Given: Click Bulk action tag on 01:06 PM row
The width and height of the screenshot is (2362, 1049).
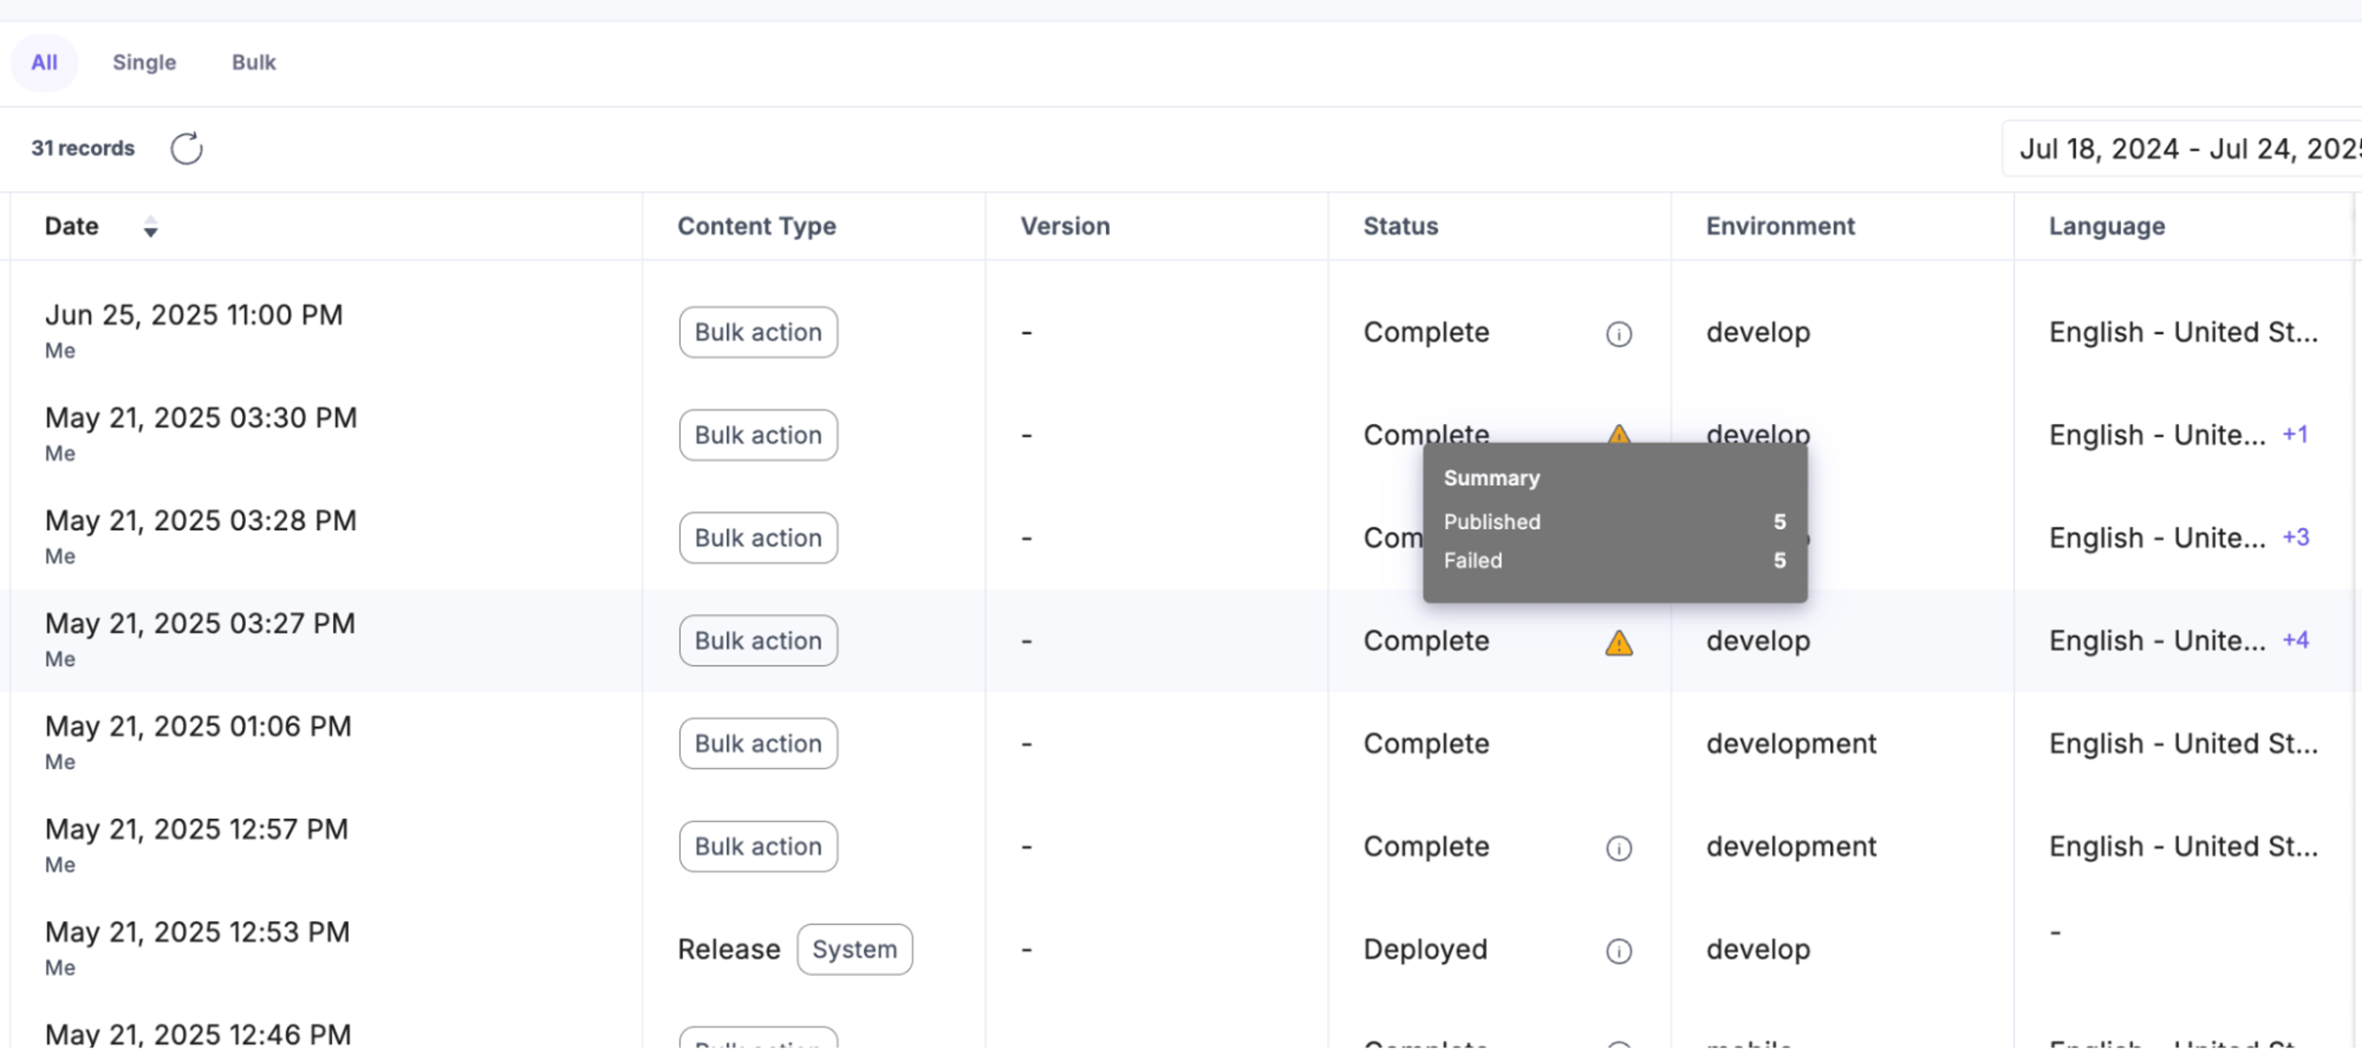Looking at the screenshot, I should [x=757, y=743].
